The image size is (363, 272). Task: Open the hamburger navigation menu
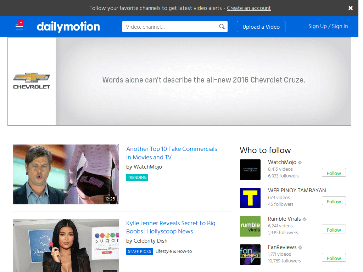[x=19, y=27]
